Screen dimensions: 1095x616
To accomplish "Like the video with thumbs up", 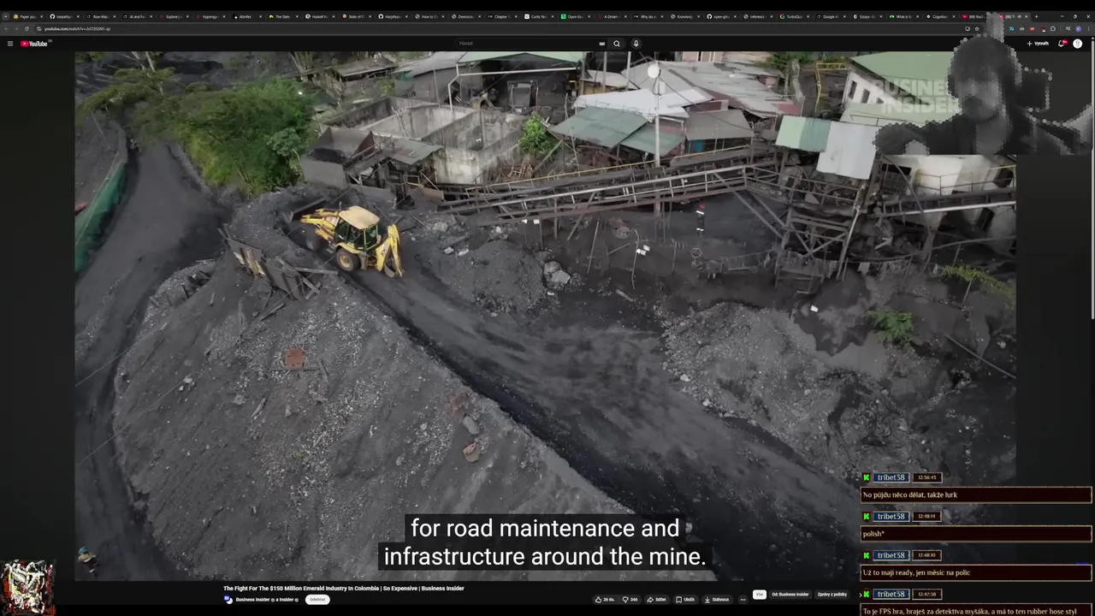I will pos(605,600).
